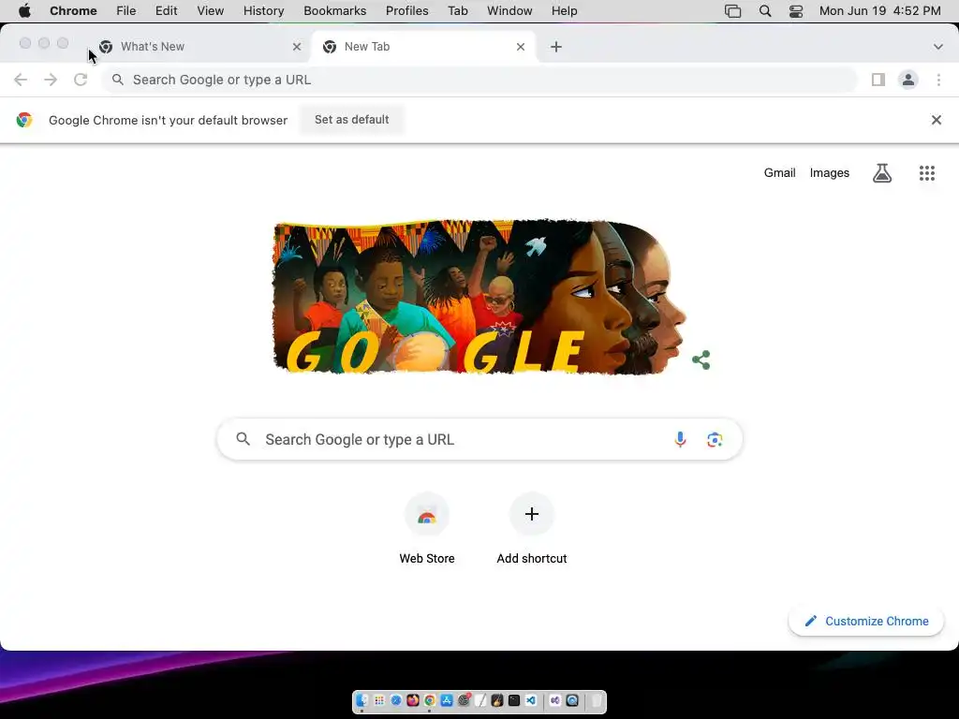Share the Google Doodle
The image size is (959, 719).
(x=701, y=360)
